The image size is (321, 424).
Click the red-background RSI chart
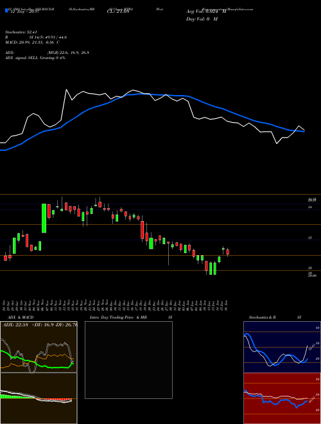pos(282,398)
